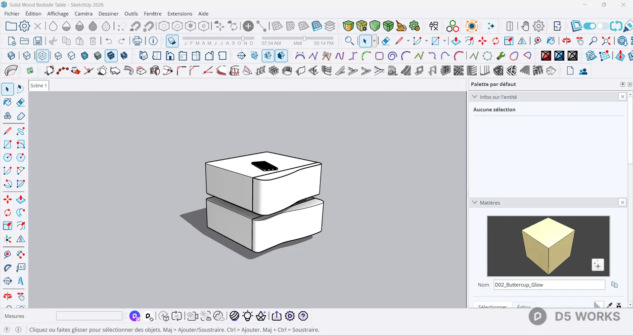The width and height of the screenshot is (633, 335).
Task: Adjust the month shadow slider handle
Action: coord(243,38)
